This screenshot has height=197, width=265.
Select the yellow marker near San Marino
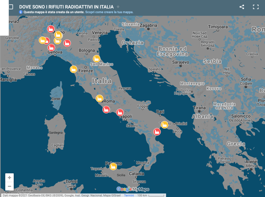97,59
